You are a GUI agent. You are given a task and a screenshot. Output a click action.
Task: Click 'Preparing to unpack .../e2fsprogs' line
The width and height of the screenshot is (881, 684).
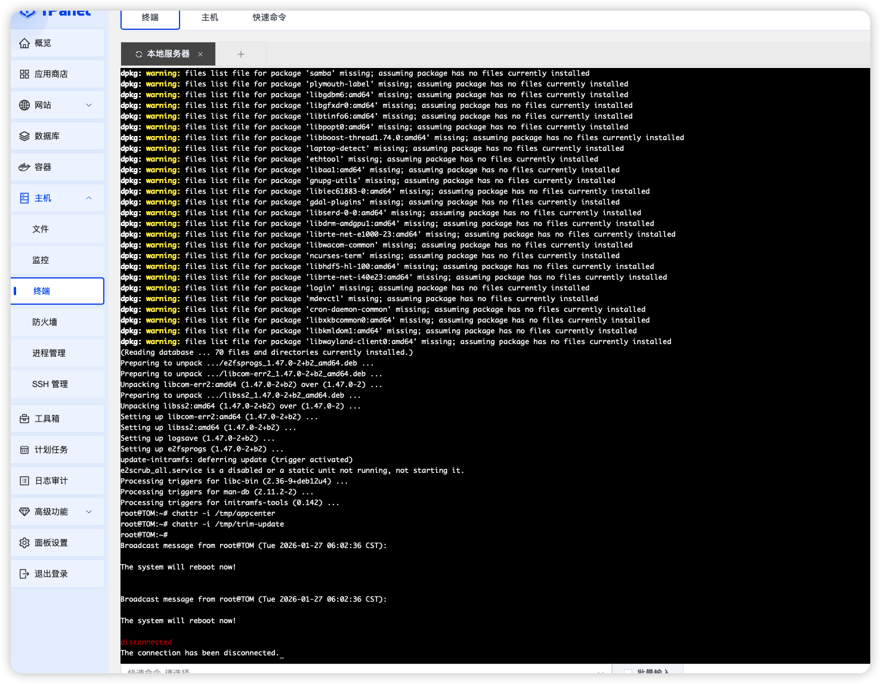tap(248, 363)
